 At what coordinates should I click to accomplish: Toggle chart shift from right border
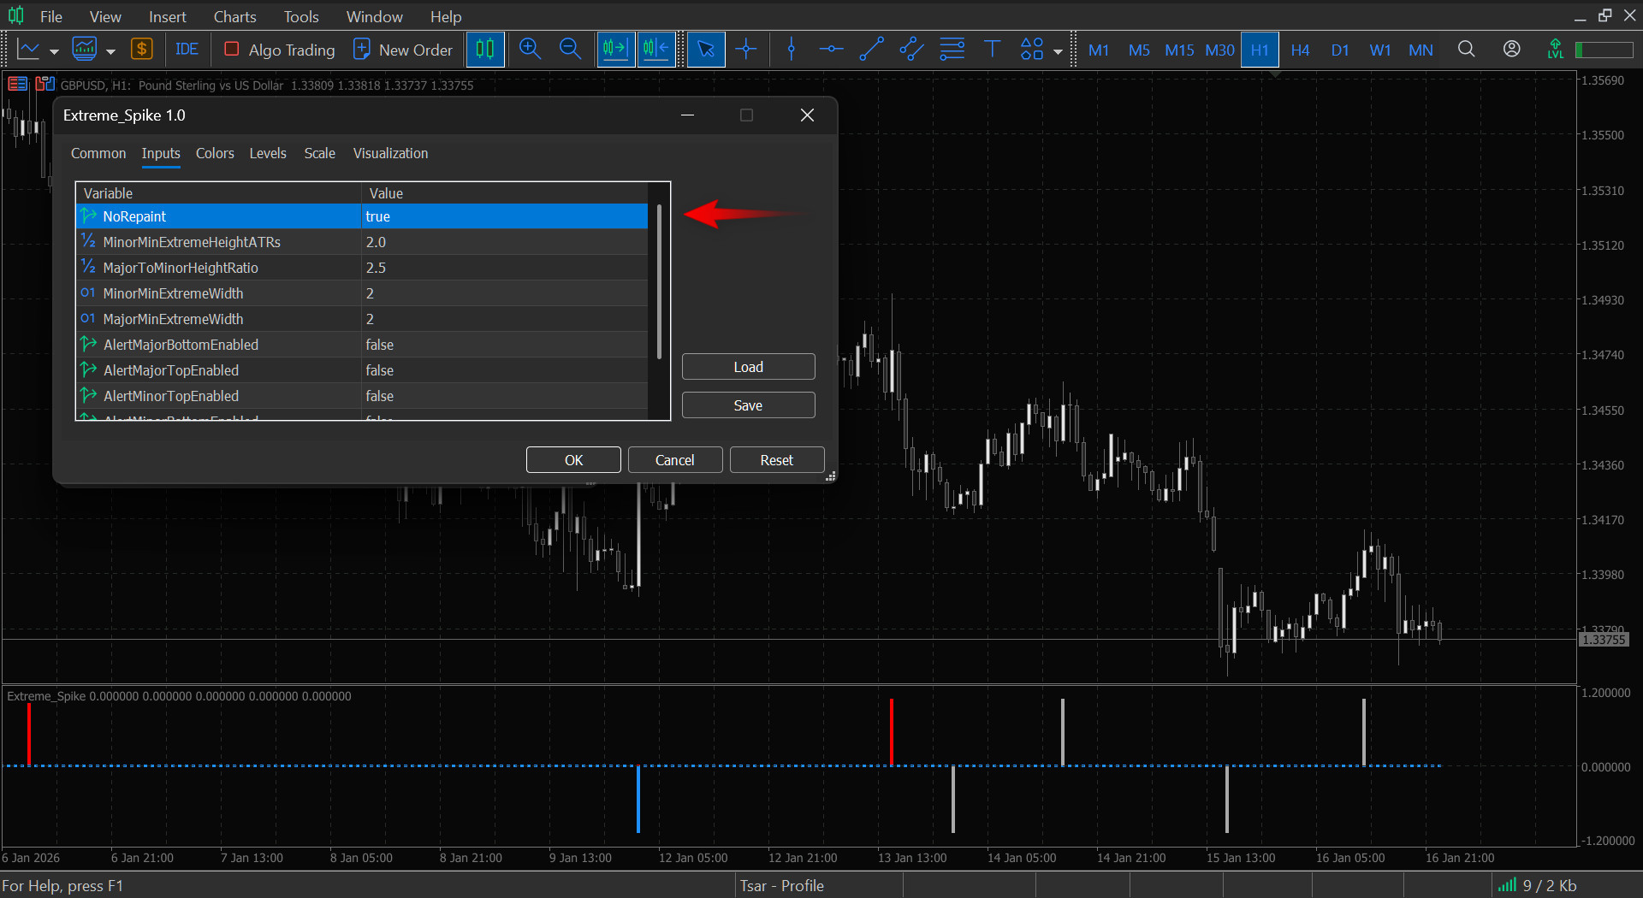655,50
